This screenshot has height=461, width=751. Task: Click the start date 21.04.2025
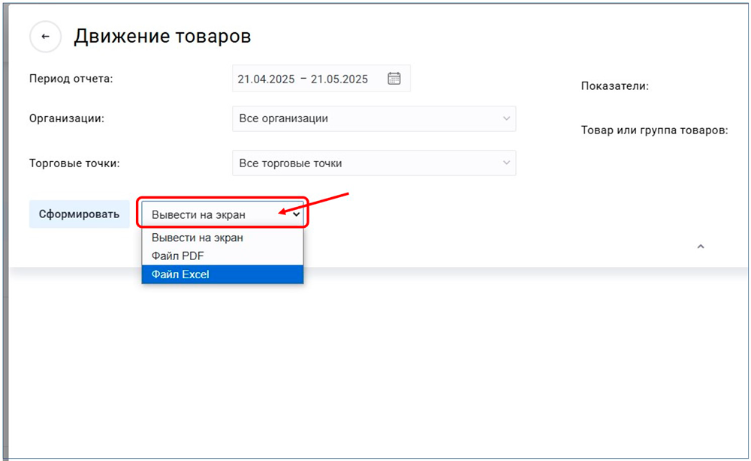click(x=265, y=79)
